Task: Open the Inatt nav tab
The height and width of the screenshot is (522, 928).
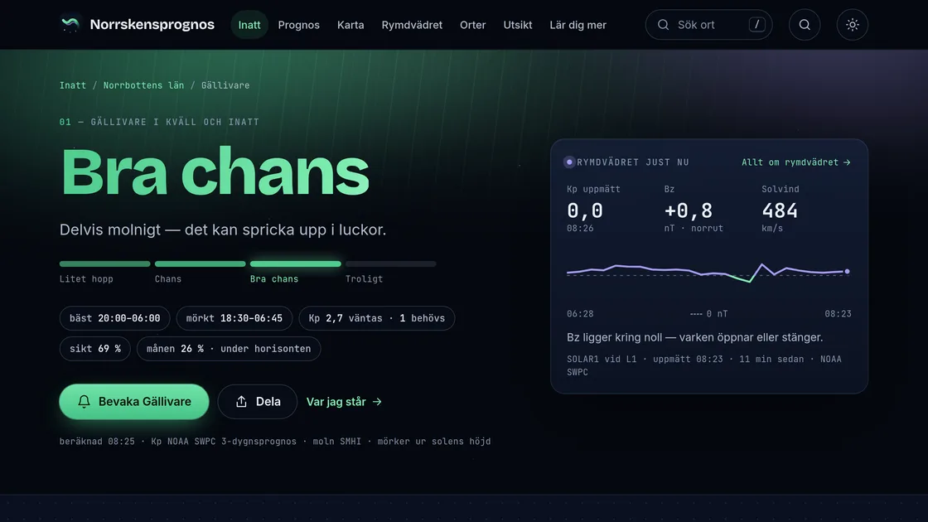Action: 249,25
